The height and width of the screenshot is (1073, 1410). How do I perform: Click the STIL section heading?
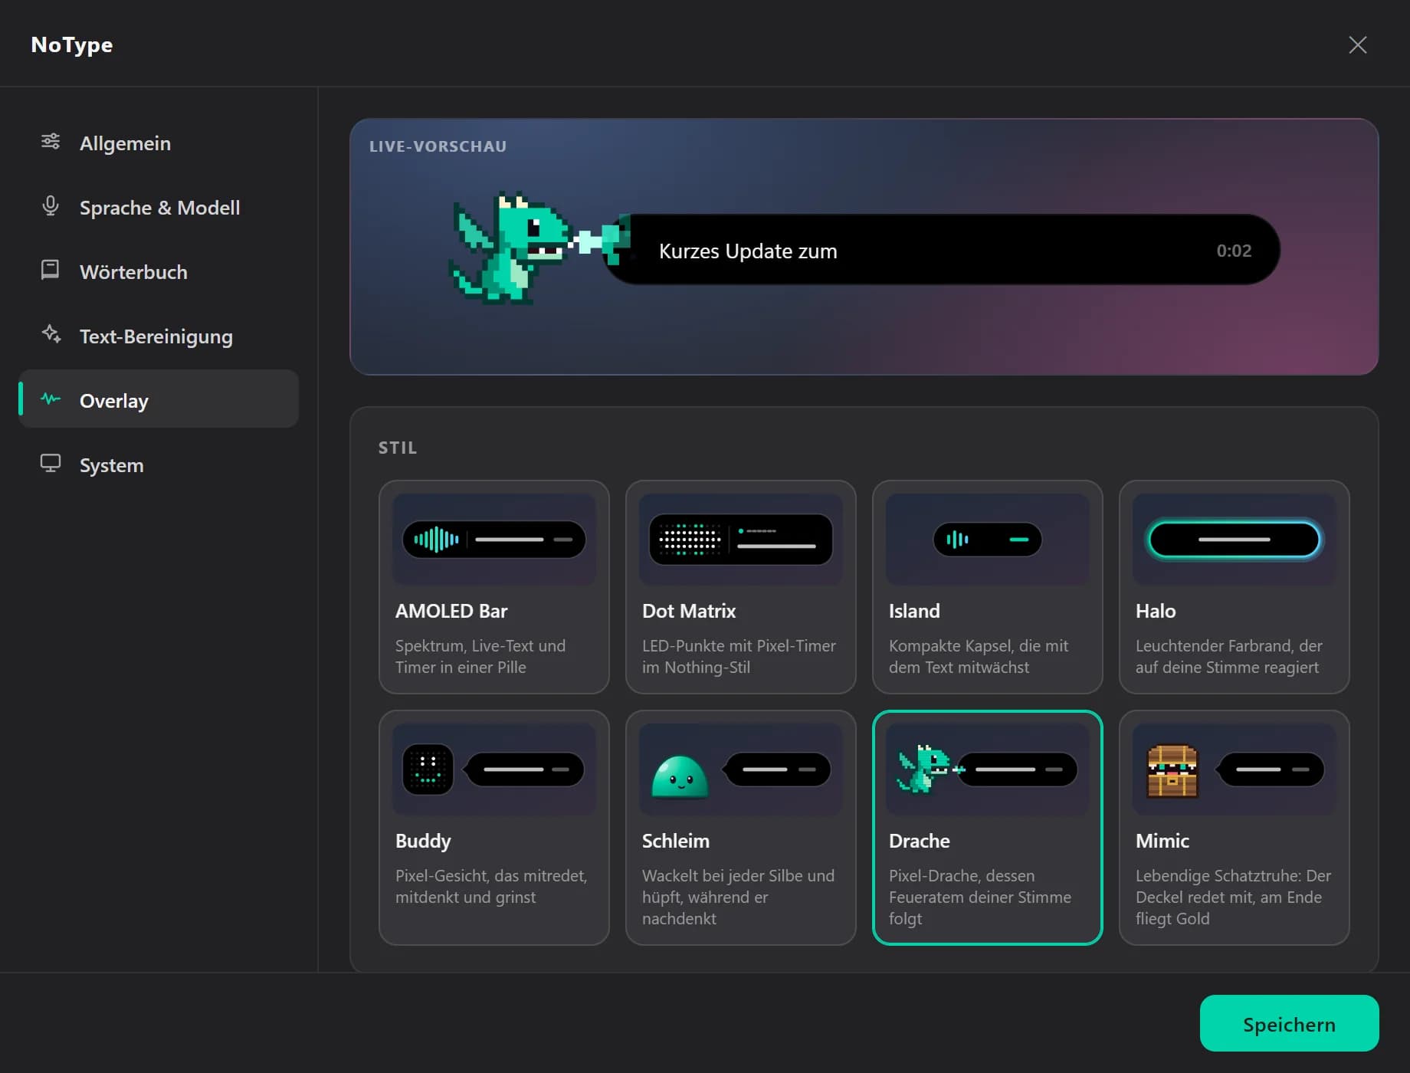398,448
